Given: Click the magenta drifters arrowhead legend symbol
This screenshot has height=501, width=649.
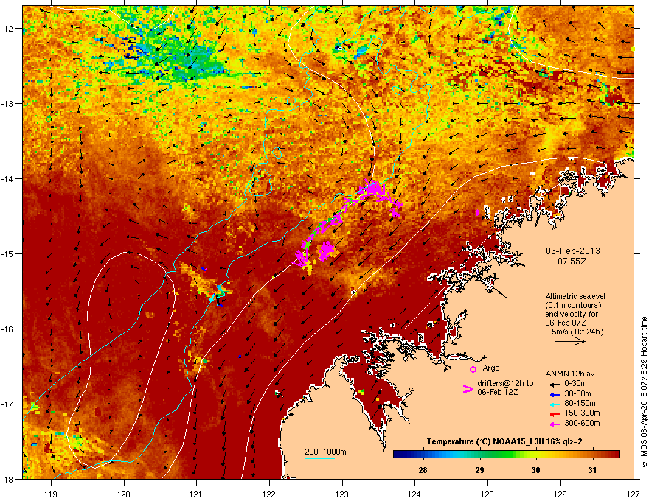Looking at the screenshot, I should 468,389.
